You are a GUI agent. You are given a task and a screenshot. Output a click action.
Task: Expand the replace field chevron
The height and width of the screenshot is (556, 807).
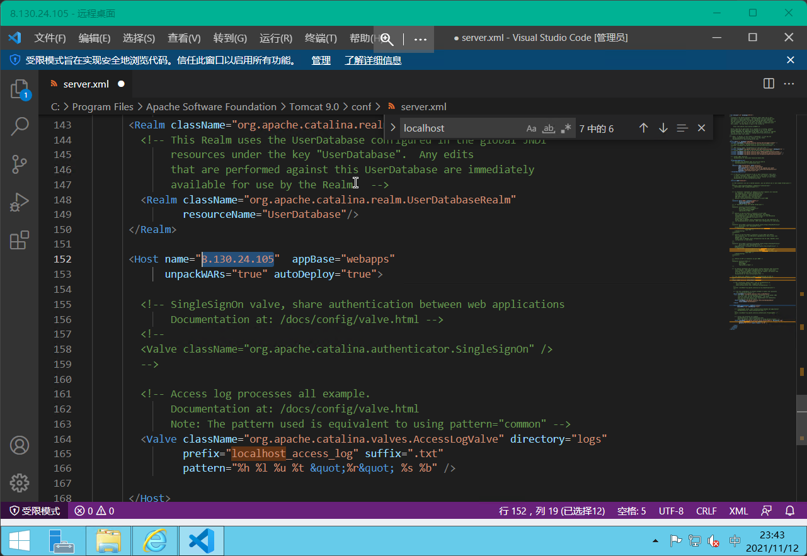(393, 128)
